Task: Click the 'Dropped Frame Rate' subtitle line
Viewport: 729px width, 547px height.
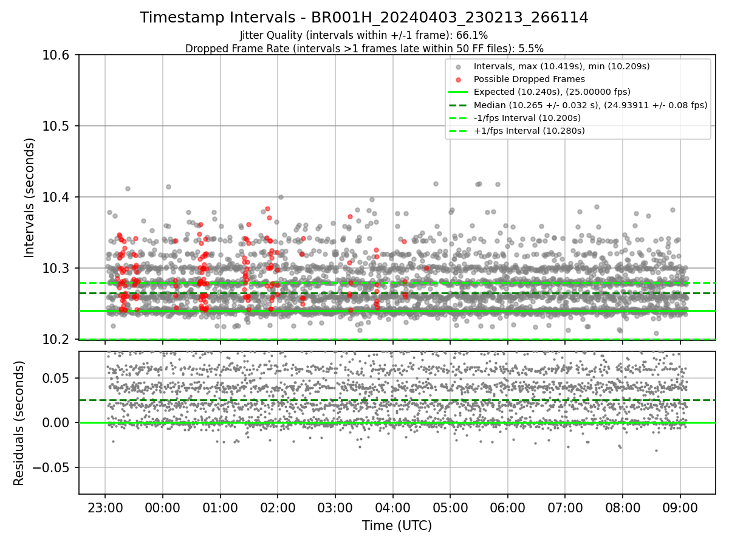Action: 364,48
